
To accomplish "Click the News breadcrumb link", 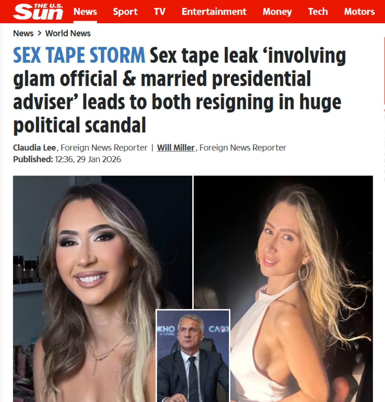I will [x=23, y=33].
